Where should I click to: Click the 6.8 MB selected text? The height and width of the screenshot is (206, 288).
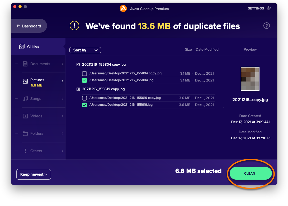(x=198, y=171)
